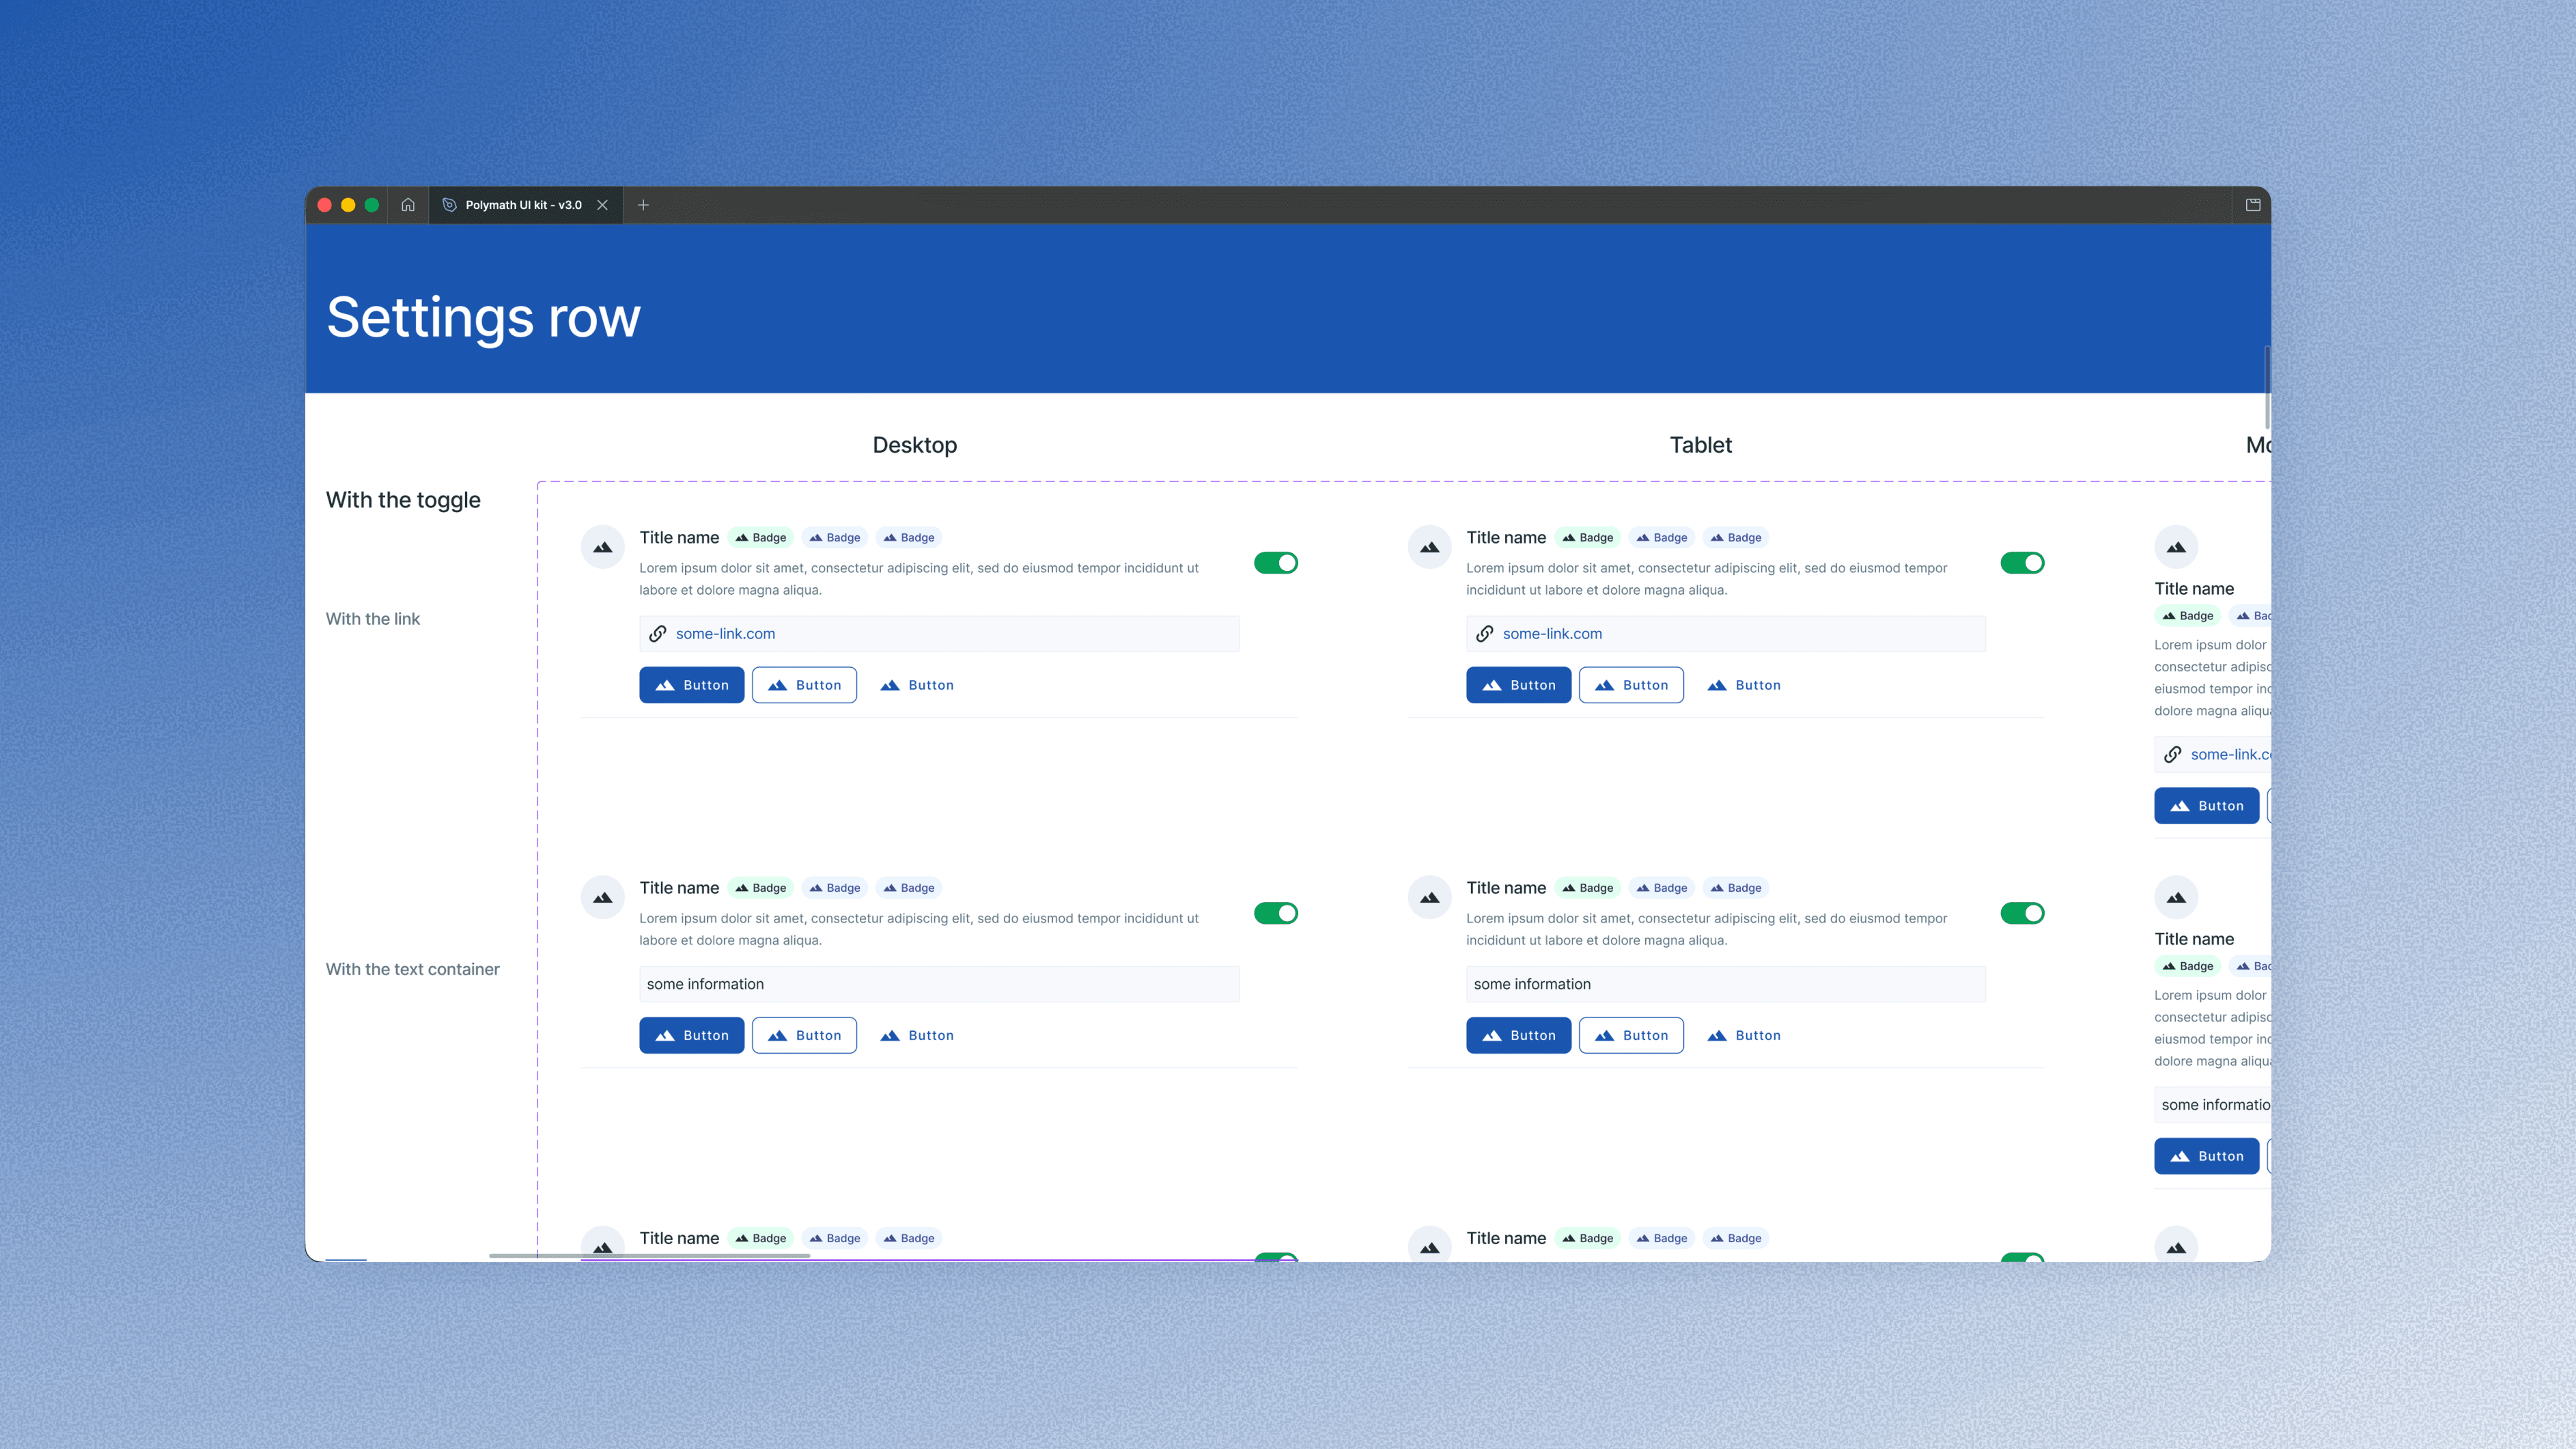2576x1449 pixels.
Task: Open the some-link.com link in the Desktop row
Action: pos(725,634)
